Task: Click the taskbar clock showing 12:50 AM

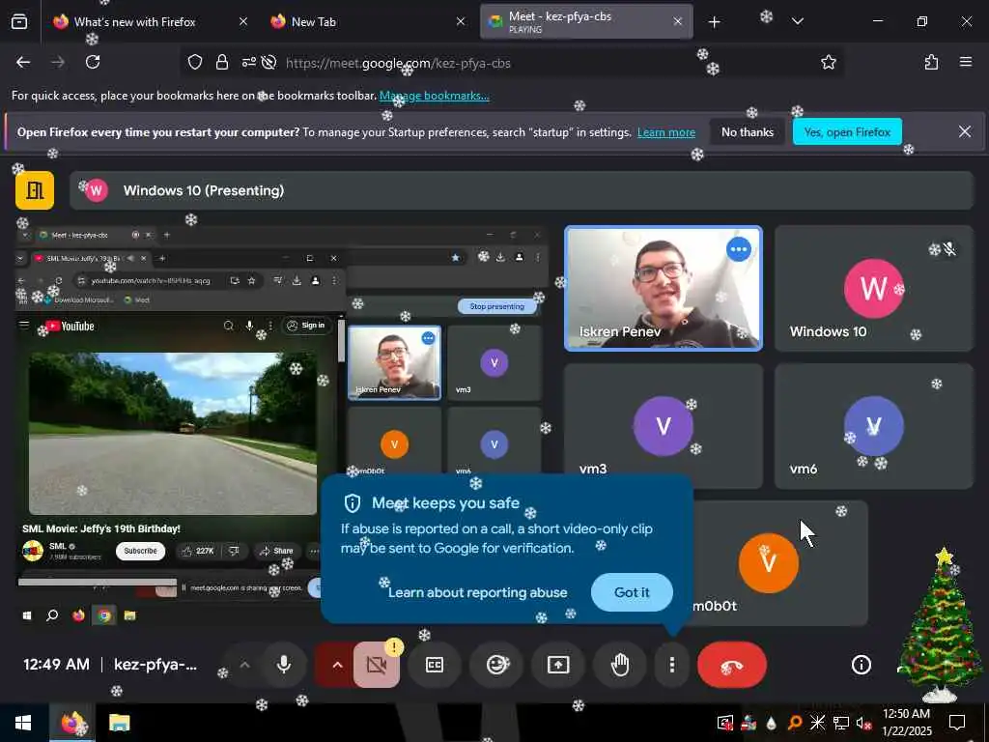Action: coord(906,723)
